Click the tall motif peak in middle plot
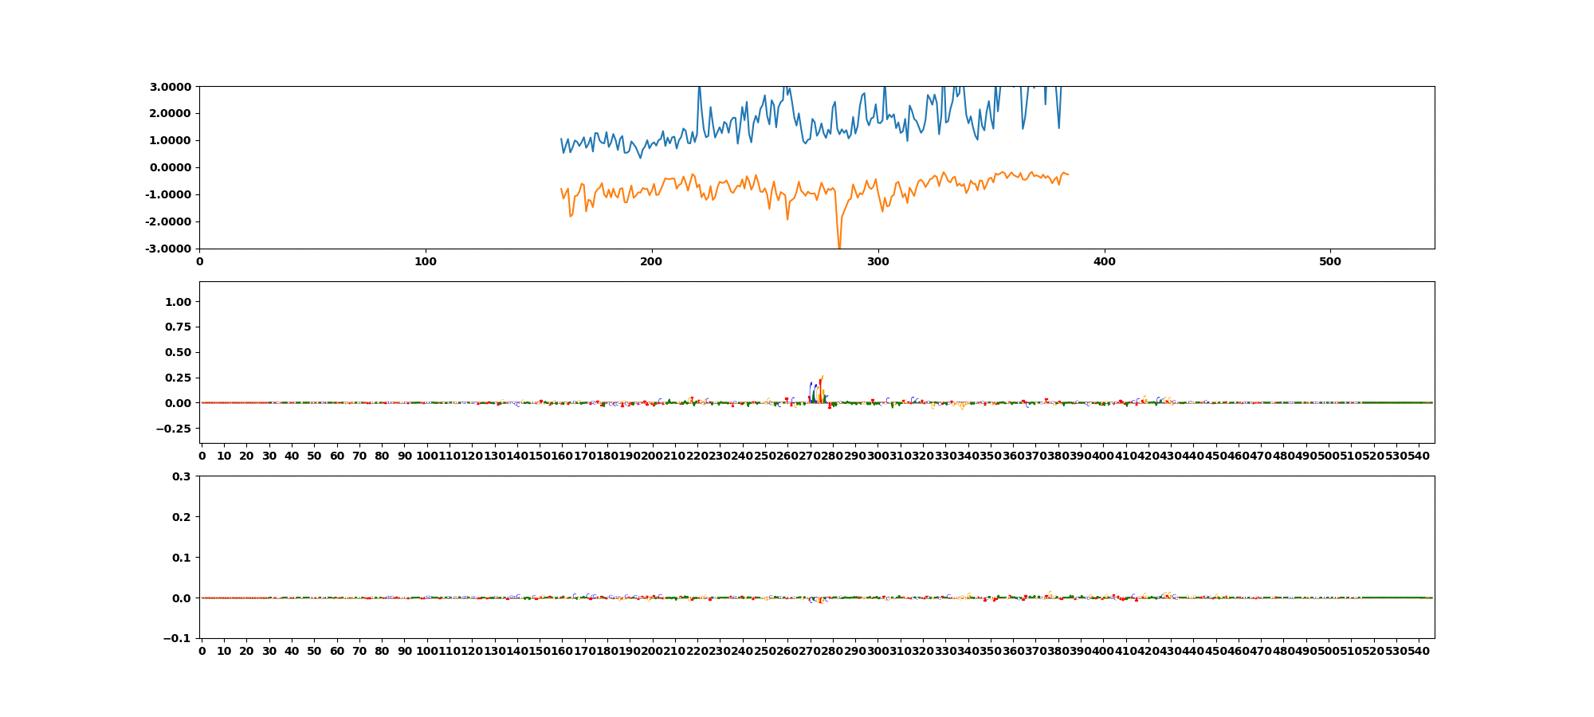 pos(820,389)
